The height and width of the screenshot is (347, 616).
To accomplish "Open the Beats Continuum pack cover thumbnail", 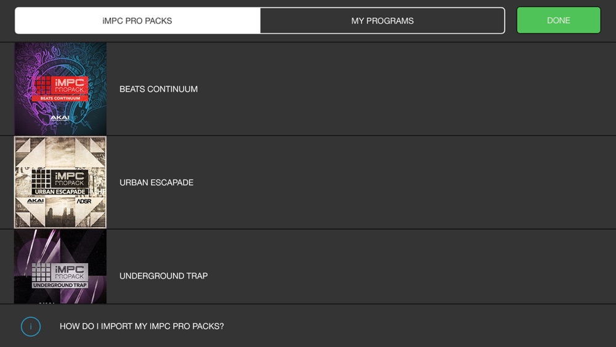I will (60, 89).
